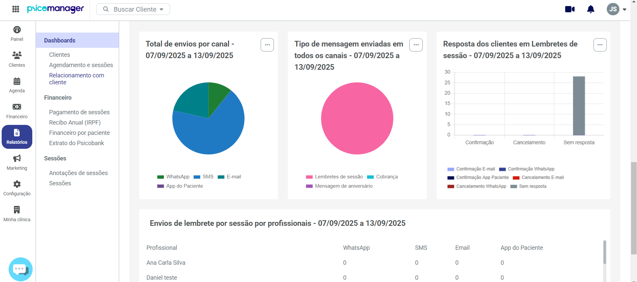This screenshot has width=637, height=282.
Task: Click the page vertical scrollbar
Action: [634, 208]
